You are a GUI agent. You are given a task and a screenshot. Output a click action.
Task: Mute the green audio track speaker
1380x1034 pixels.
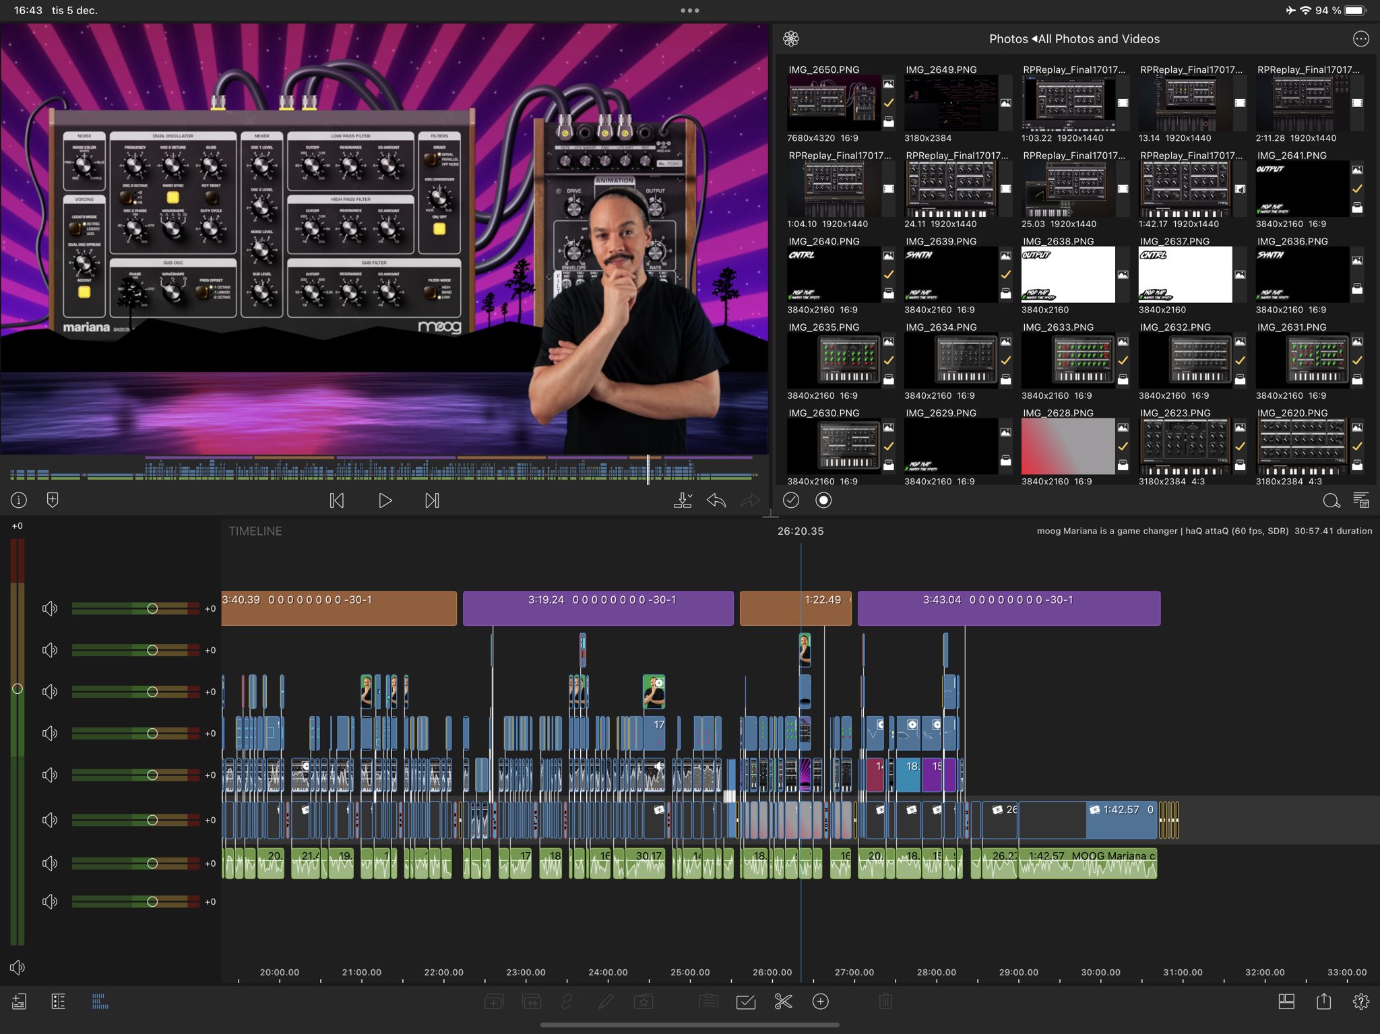[x=50, y=863]
